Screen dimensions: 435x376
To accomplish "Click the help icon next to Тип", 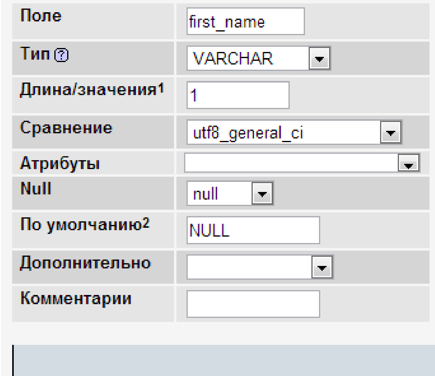I will 61,56.
